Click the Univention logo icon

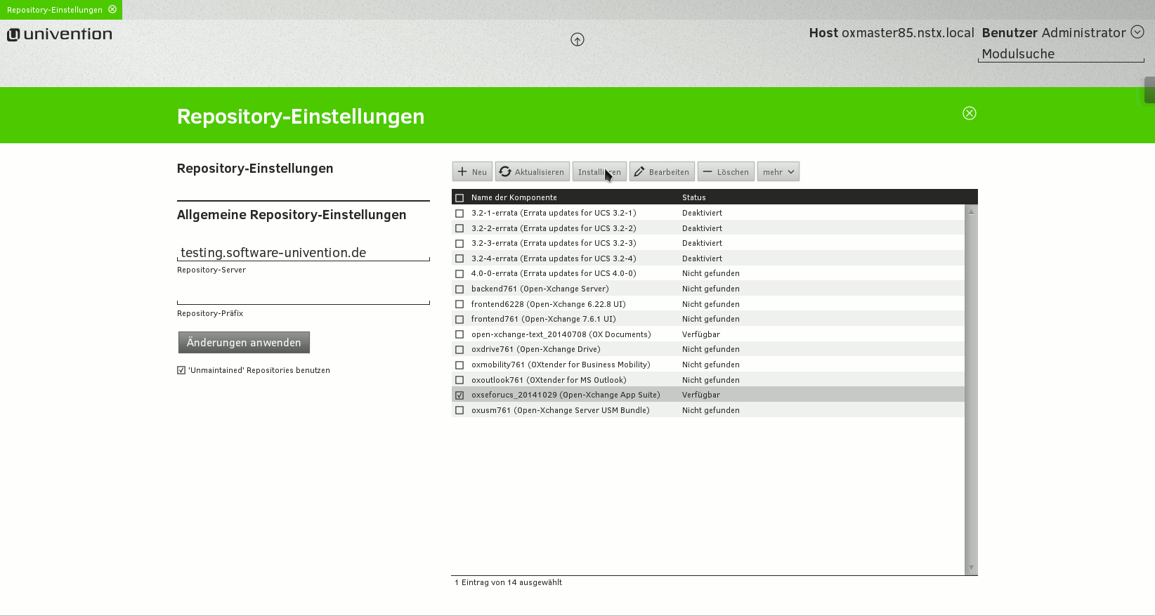click(13, 34)
